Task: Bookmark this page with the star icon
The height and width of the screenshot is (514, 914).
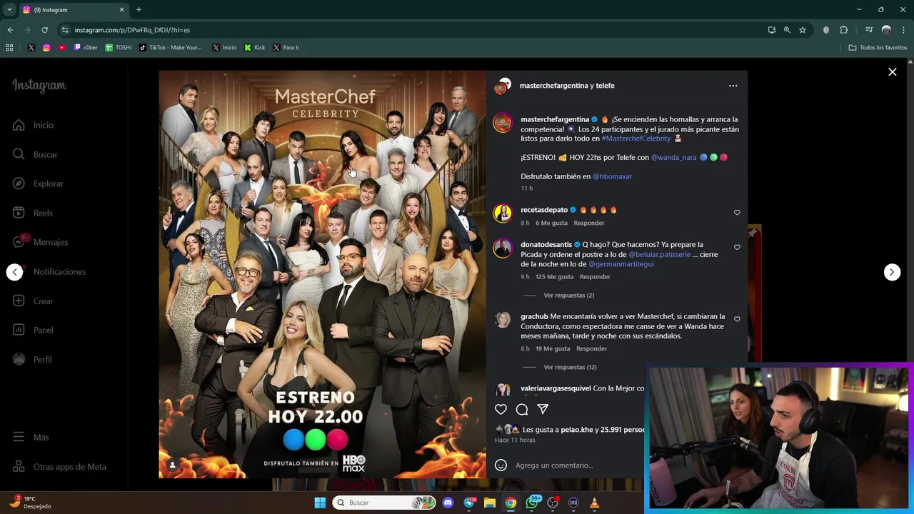Action: [803, 30]
